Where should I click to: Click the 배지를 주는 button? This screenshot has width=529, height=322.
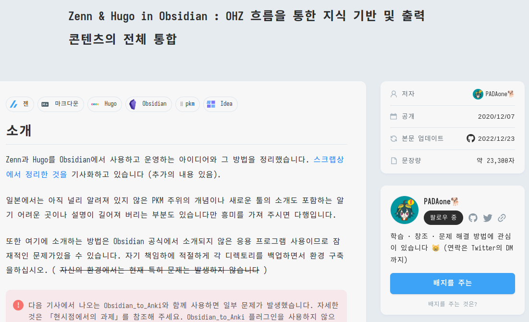coord(452,283)
